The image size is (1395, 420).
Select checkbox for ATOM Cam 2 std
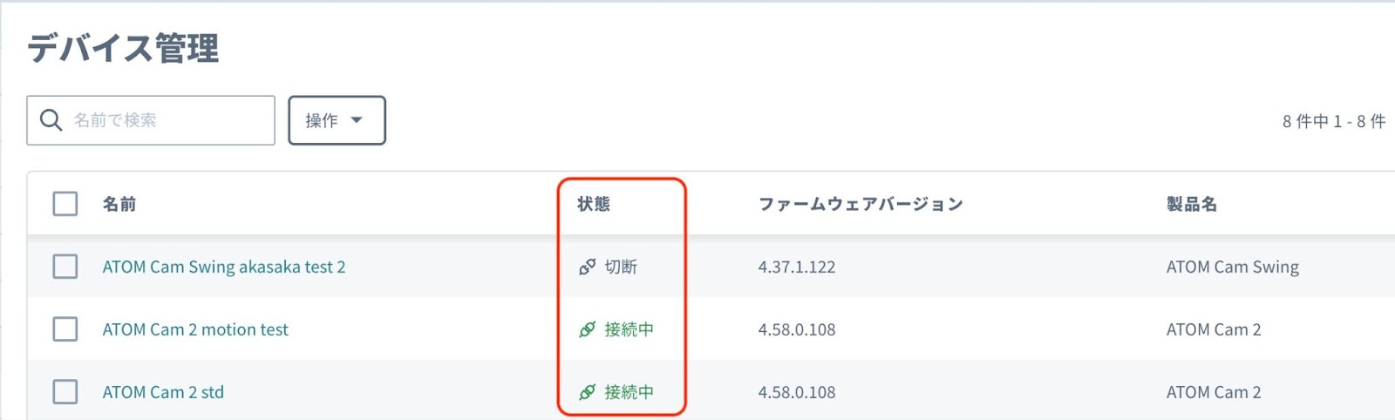(x=65, y=392)
